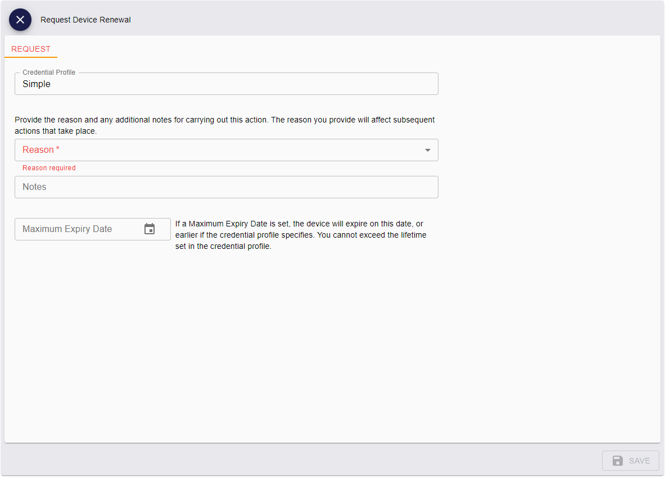Click the red 'Reason *' label
Screen dimensions: 665x477
coord(40,150)
